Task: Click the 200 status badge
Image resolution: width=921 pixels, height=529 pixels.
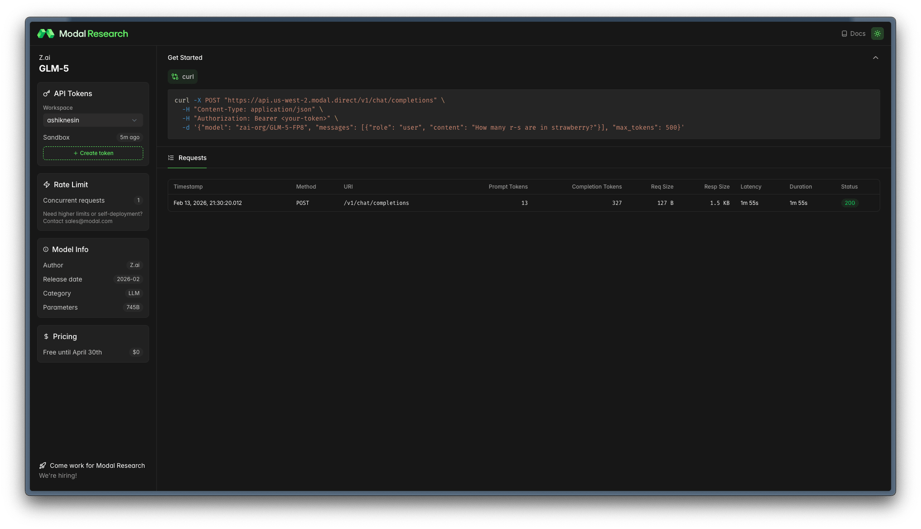Action: pos(849,203)
